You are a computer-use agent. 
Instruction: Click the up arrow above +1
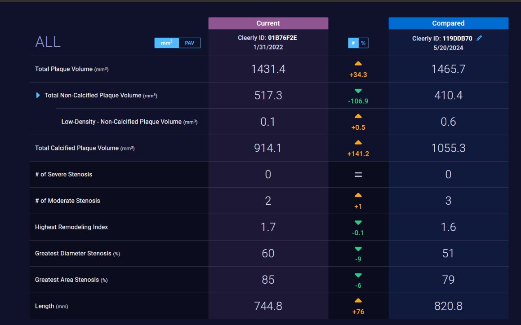point(358,195)
